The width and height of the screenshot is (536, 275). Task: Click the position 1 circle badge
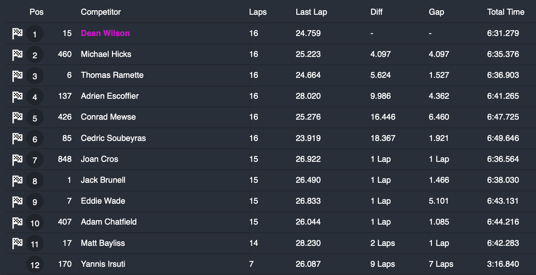(x=35, y=34)
